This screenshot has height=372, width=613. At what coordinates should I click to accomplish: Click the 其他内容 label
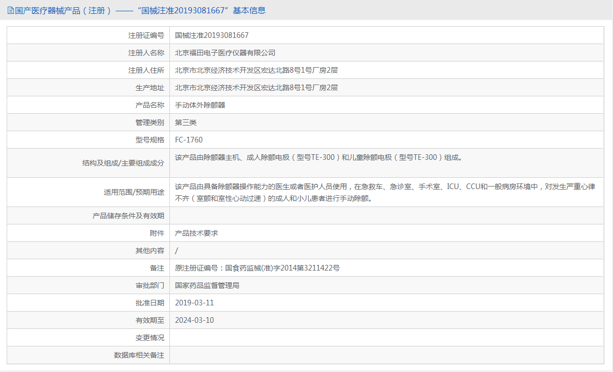point(150,251)
